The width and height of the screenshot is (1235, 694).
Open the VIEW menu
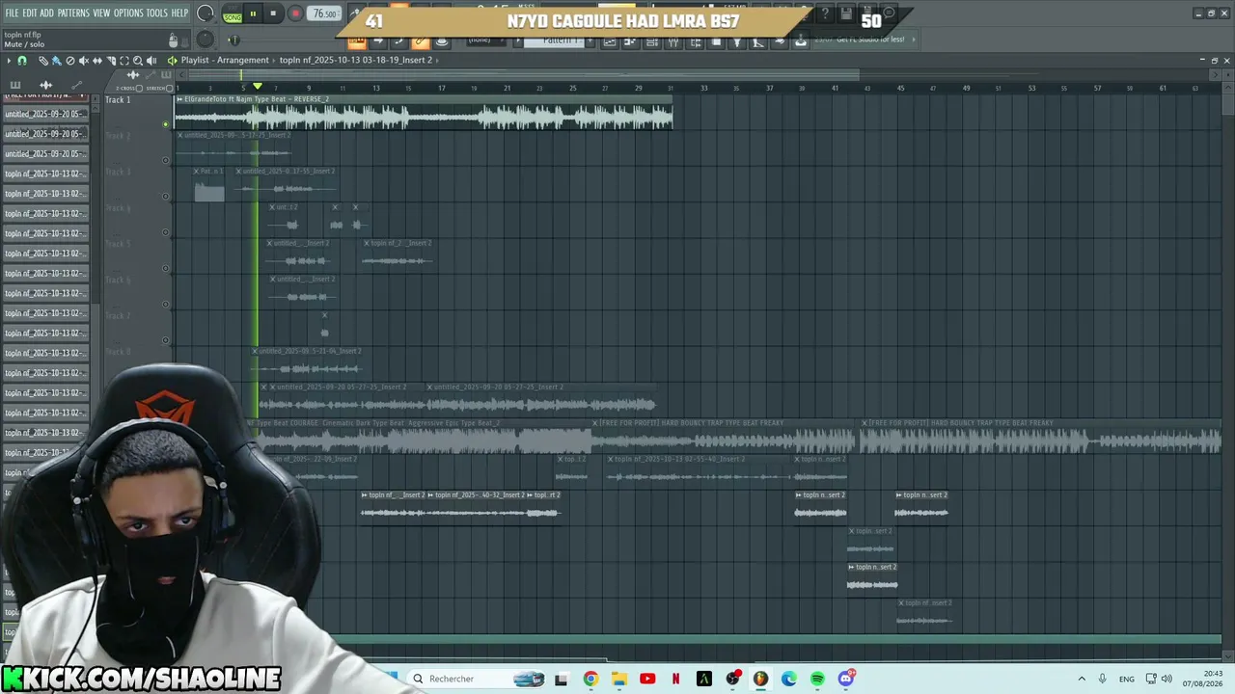click(101, 13)
